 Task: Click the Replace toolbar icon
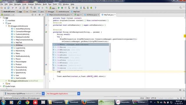[x=35, y=8]
